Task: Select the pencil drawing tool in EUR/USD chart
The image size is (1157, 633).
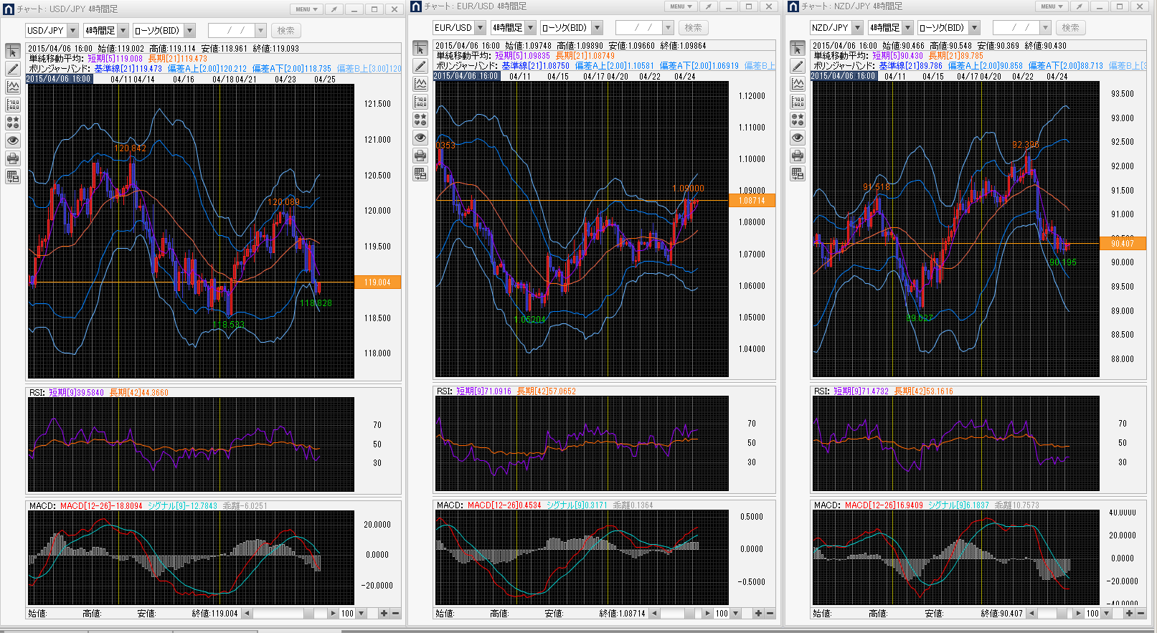Action: click(x=420, y=67)
